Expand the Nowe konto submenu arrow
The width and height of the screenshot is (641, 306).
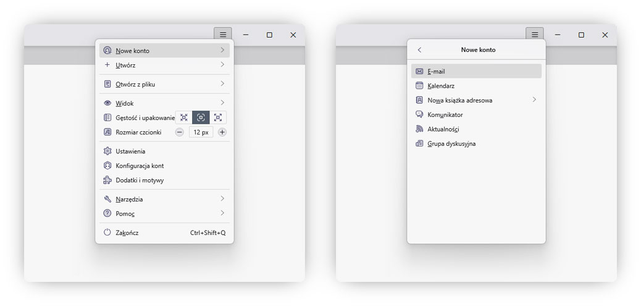point(222,50)
